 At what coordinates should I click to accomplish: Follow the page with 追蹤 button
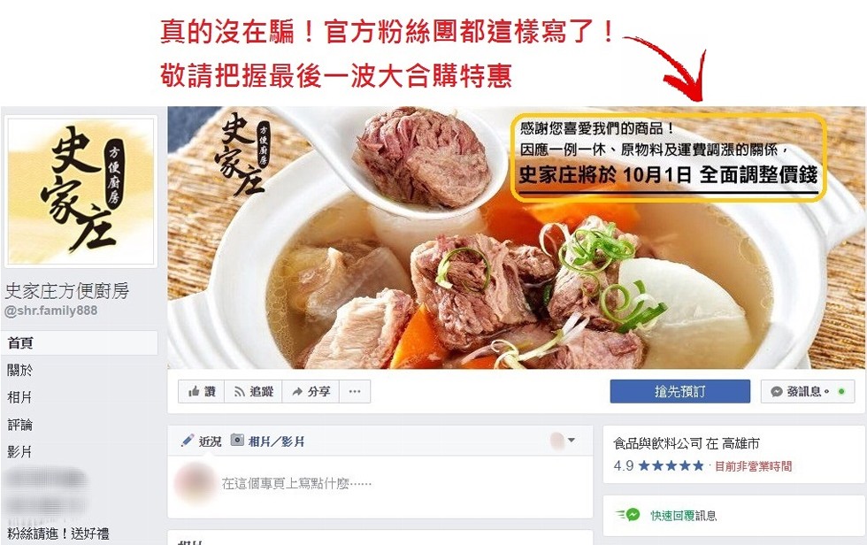tap(253, 392)
